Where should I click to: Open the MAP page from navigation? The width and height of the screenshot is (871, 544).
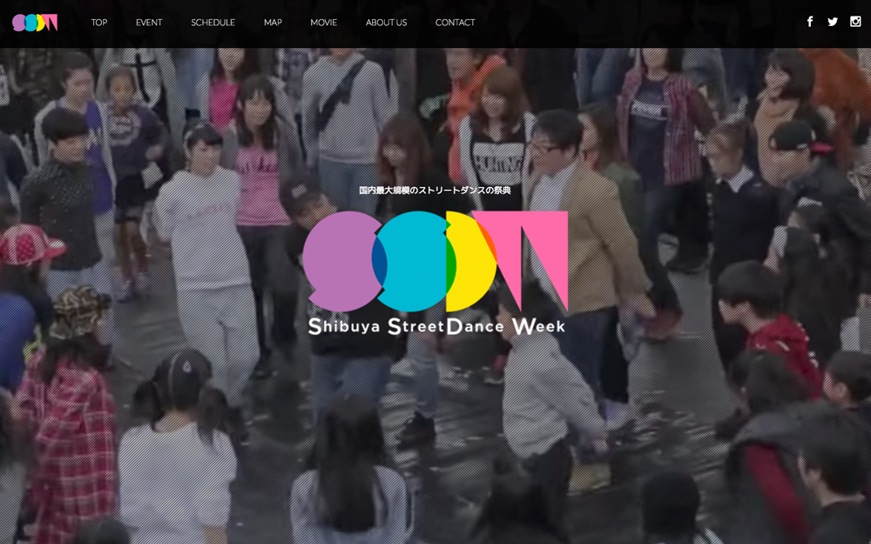[x=273, y=23]
